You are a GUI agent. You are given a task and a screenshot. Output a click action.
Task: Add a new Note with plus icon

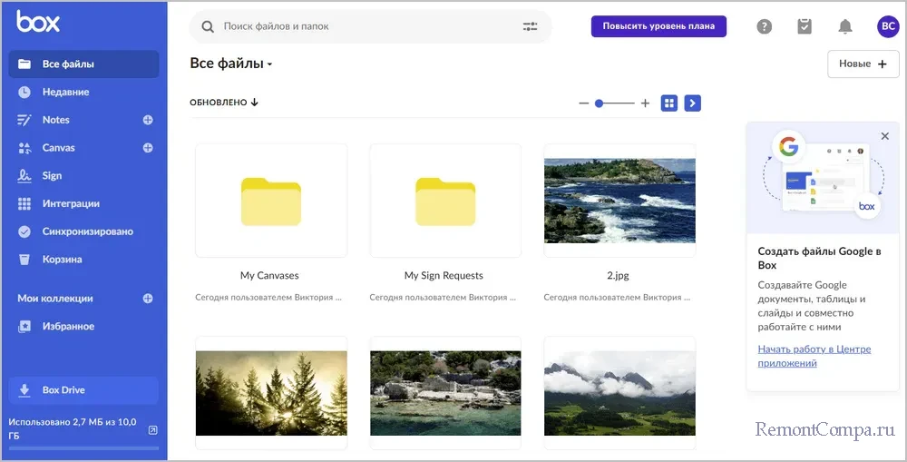tap(148, 120)
